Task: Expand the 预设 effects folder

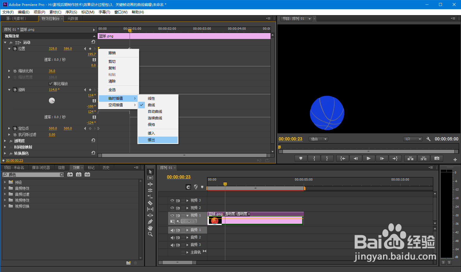Action: coord(5,182)
